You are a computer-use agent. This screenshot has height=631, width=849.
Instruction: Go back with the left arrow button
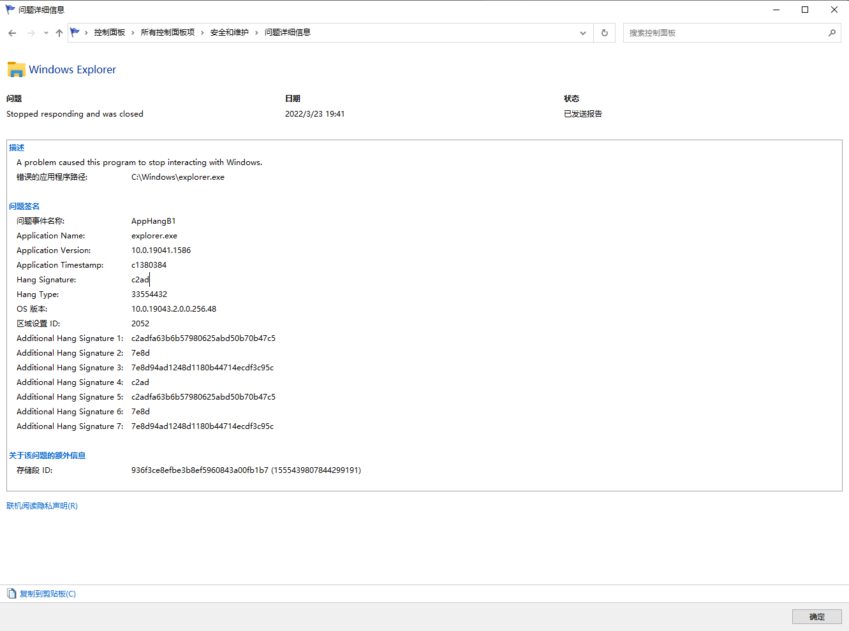(12, 33)
